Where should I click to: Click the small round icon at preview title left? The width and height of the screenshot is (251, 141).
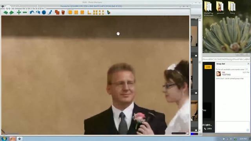(x=3, y=6)
